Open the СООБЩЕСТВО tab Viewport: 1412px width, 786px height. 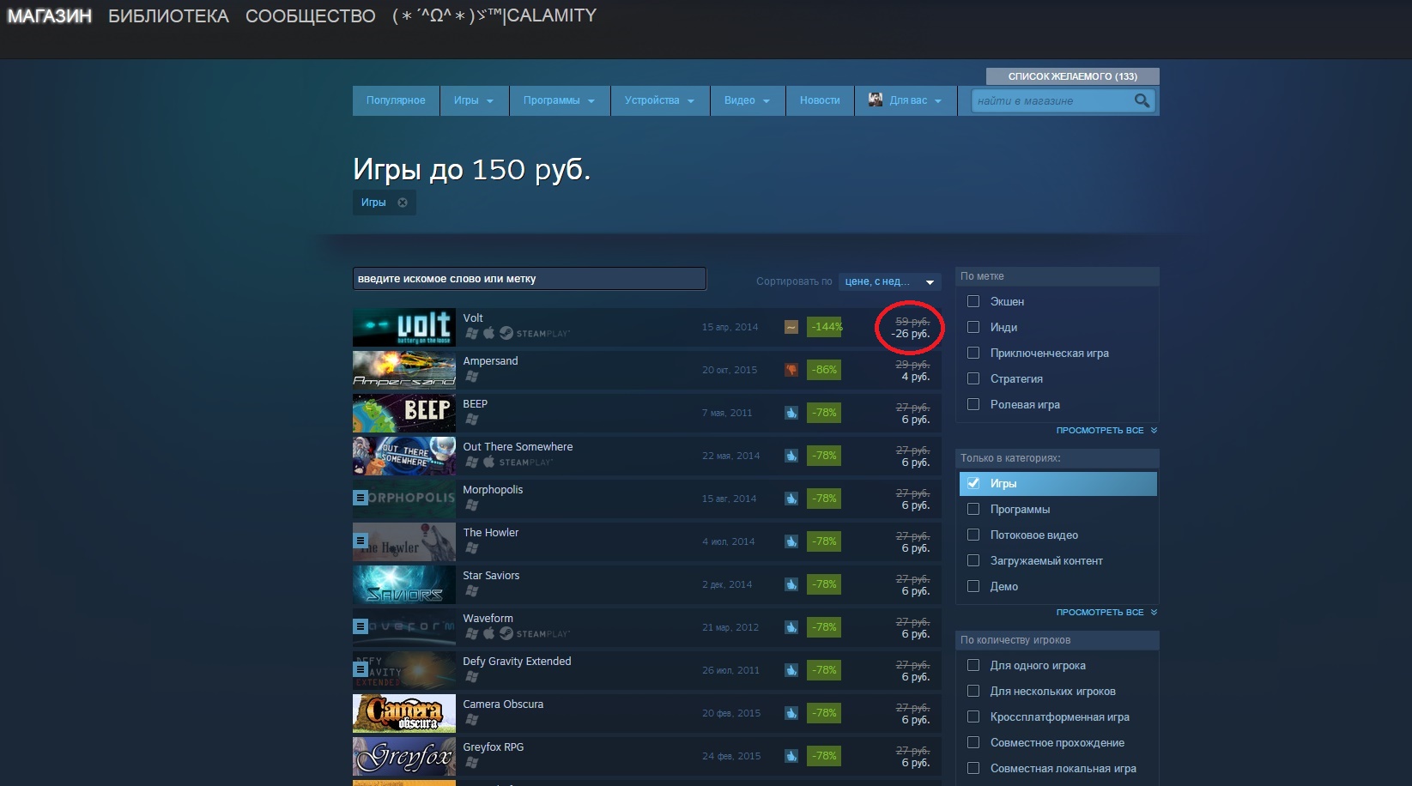(x=311, y=16)
